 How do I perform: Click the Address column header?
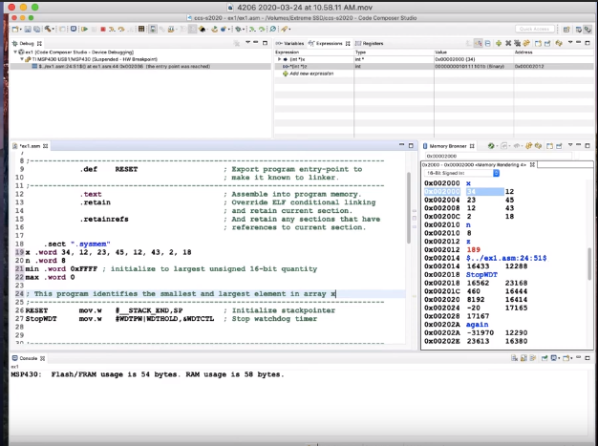click(x=523, y=53)
